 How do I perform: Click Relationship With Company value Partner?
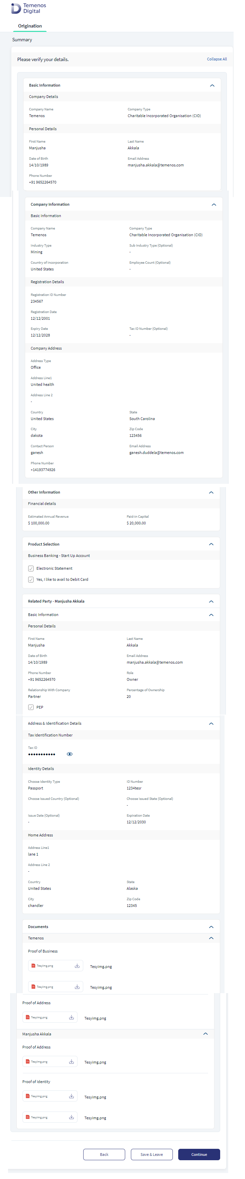(x=34, y=697)
